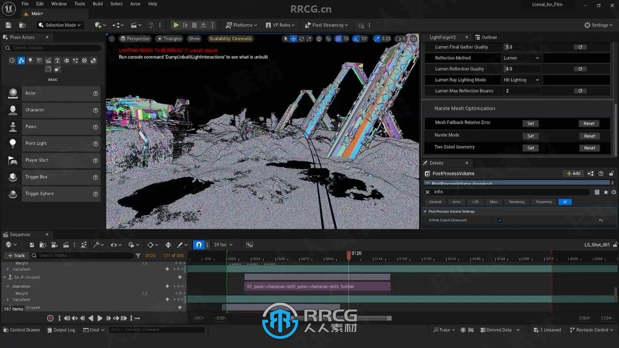Open the Pixel Streaming dropdown
Screen dimensions: 619x348
[327, 25]
